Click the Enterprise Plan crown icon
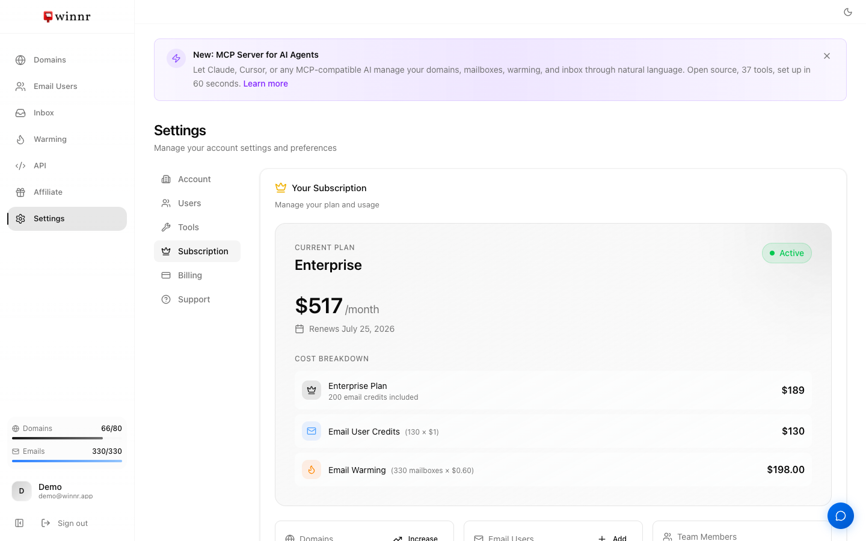Image resolution: width=866 pixels, height=541 pixels. [x=312, y=390]
